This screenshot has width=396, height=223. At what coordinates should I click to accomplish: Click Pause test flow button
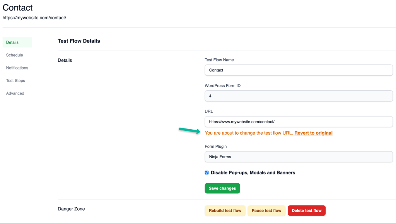point(266,211)
